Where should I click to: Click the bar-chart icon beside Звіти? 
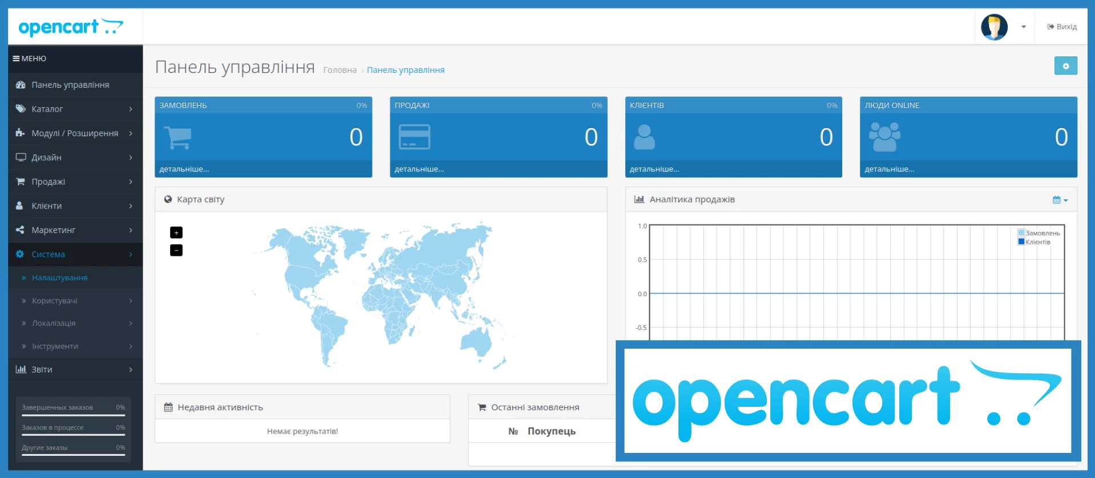click(x=21, y=369)
